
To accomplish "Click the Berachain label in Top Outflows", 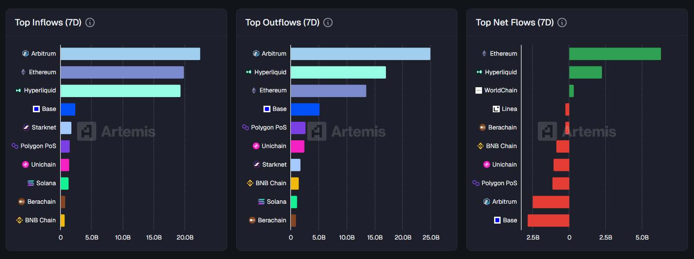I will 272,220.
